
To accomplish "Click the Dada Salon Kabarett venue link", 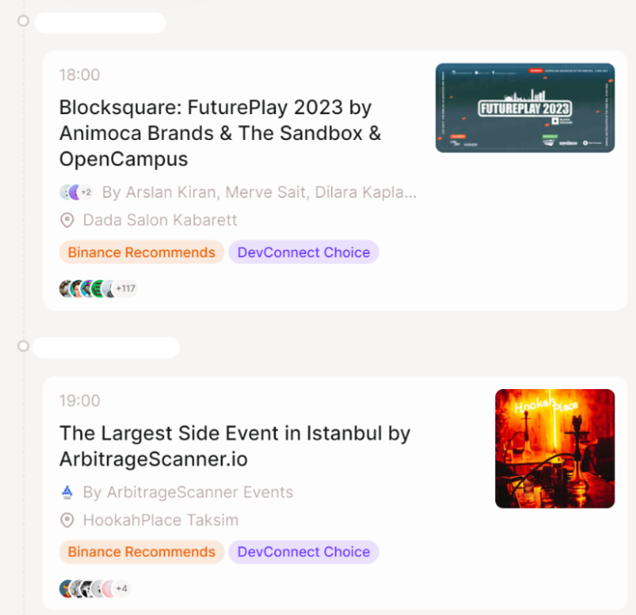I will pos(160,220).
